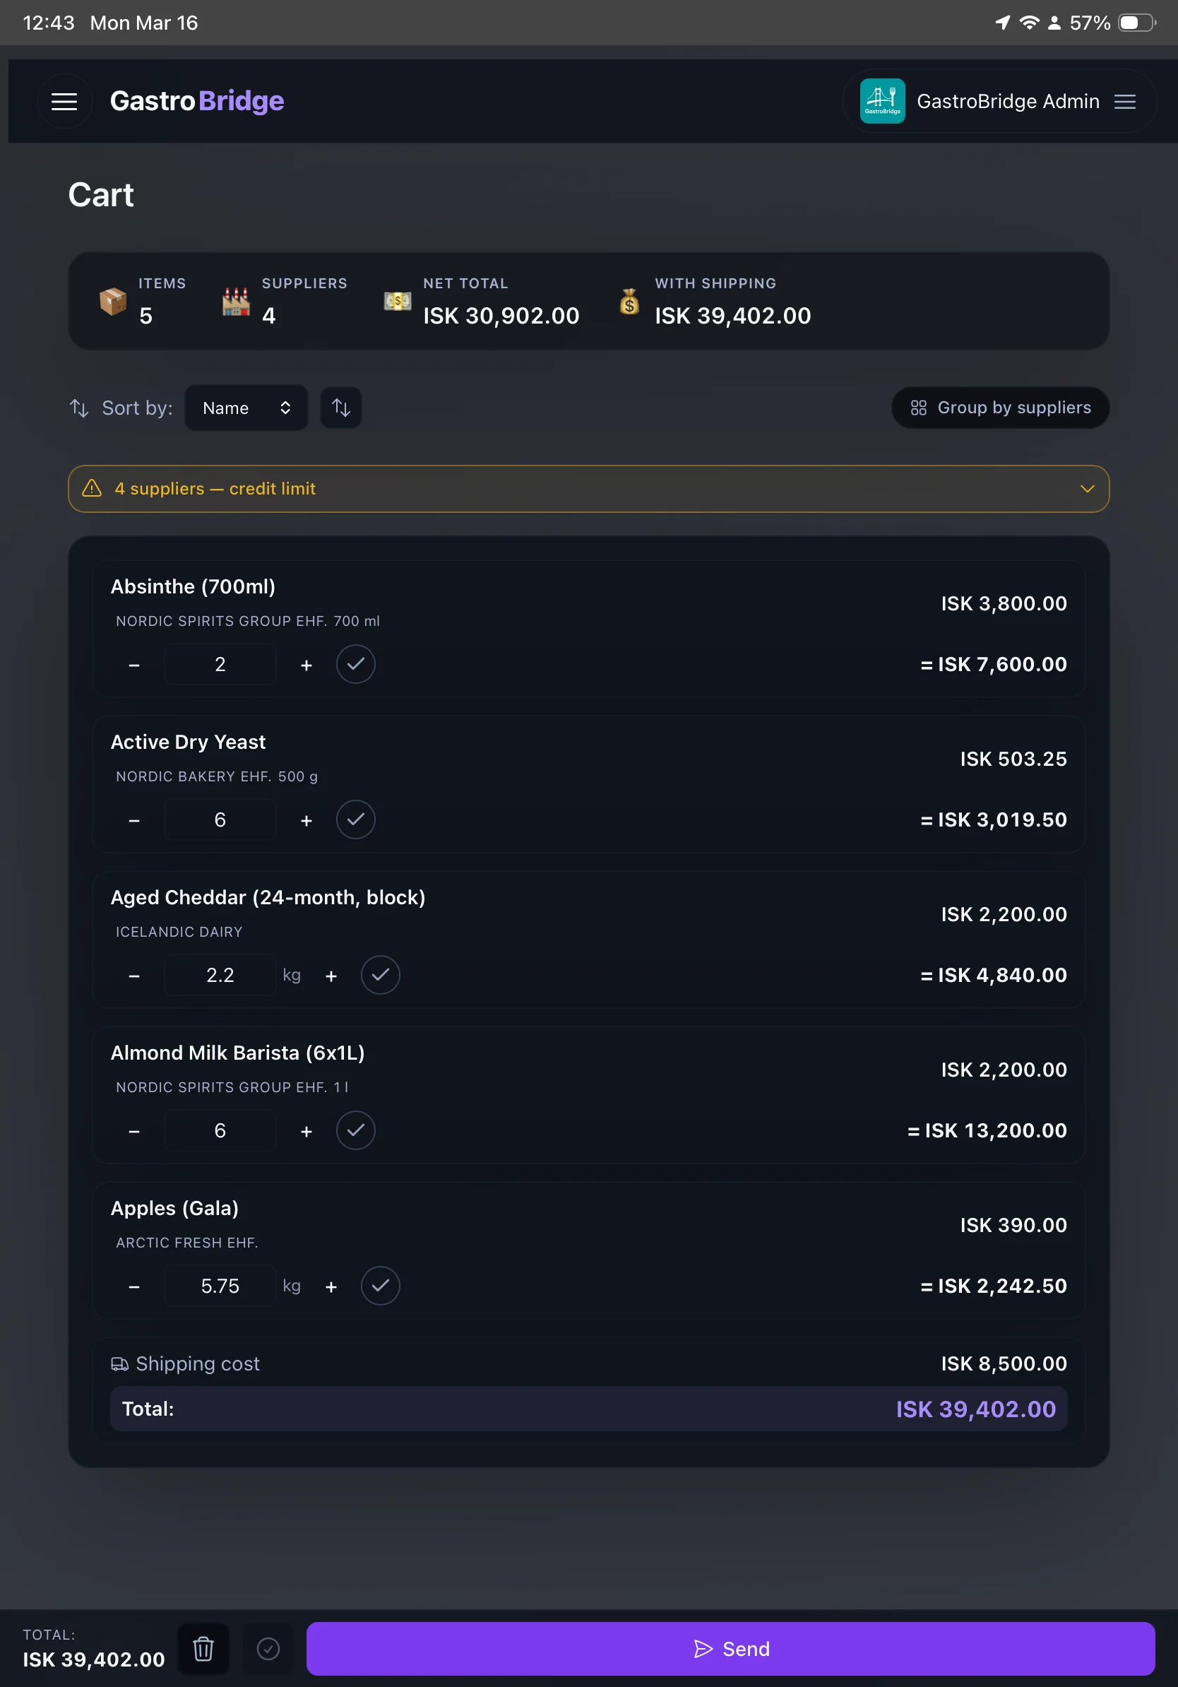Click Group by suppliers
1178x1687 pixels.
[x=999, y=408]
